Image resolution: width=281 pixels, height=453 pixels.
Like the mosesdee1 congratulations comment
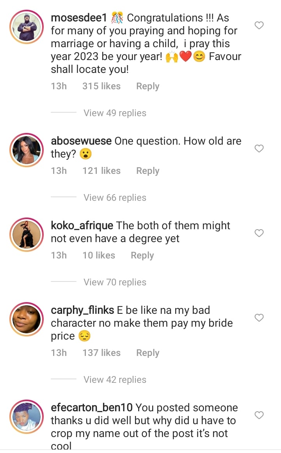pyautogui.click(x=259, y=26)
